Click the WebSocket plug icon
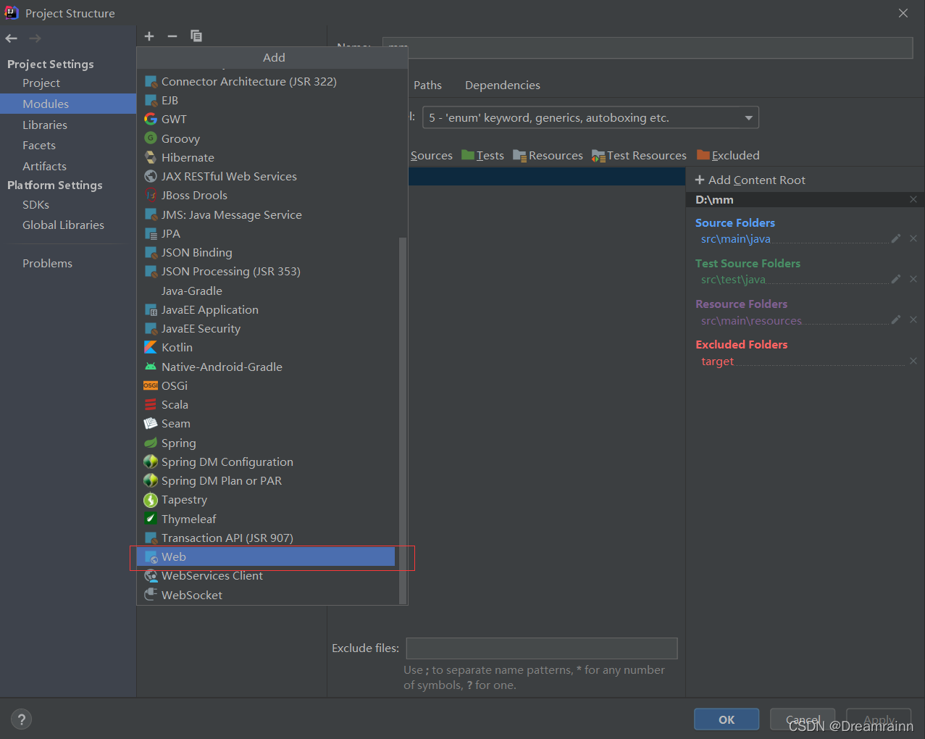 point(151,595)
